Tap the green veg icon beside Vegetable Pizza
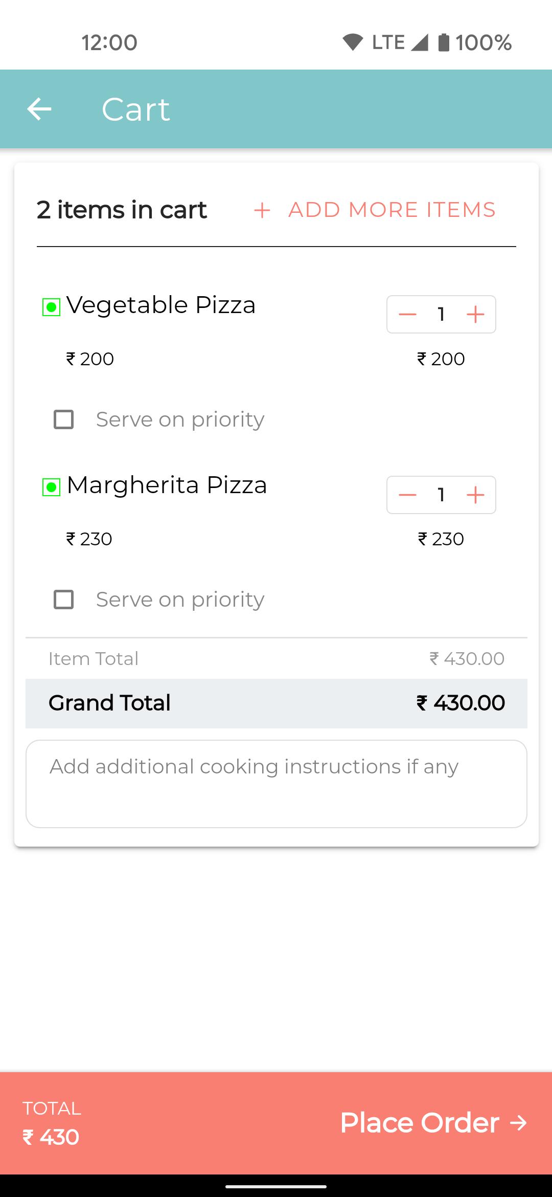552x1197 pixels. [51, 307]
